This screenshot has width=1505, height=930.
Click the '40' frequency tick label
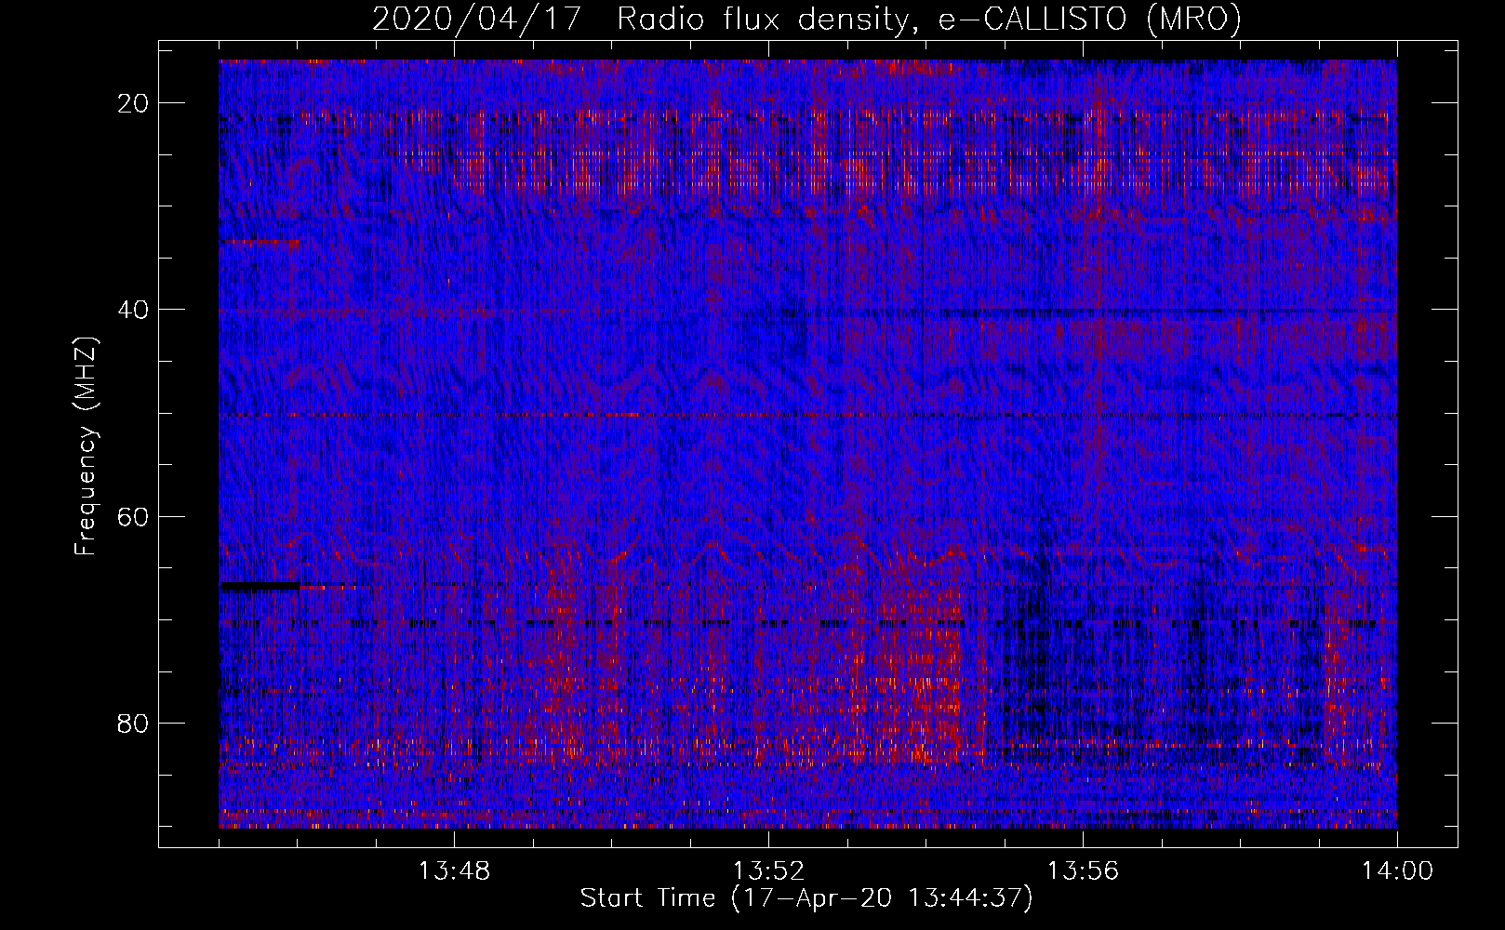134,310
